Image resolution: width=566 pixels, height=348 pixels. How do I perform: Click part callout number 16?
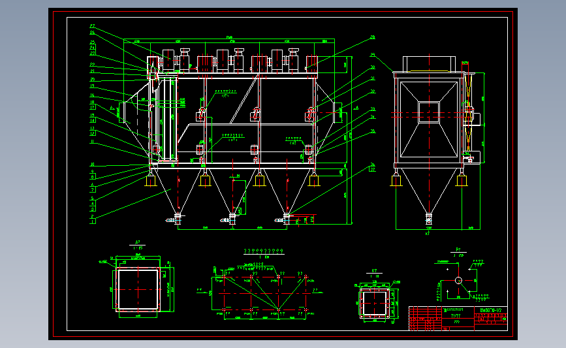[92, 95]
